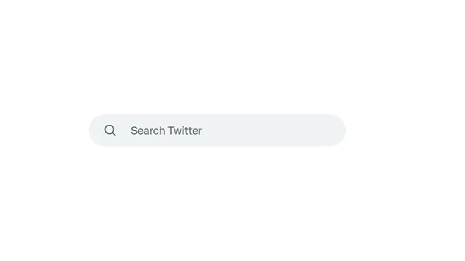Click the magnifying glass search icon
Image resolution: width=465 pixels, height=261 pixels.
(110, 130)
